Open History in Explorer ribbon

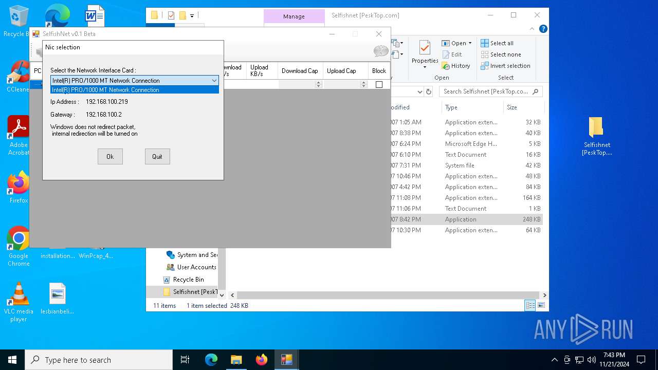456,66
